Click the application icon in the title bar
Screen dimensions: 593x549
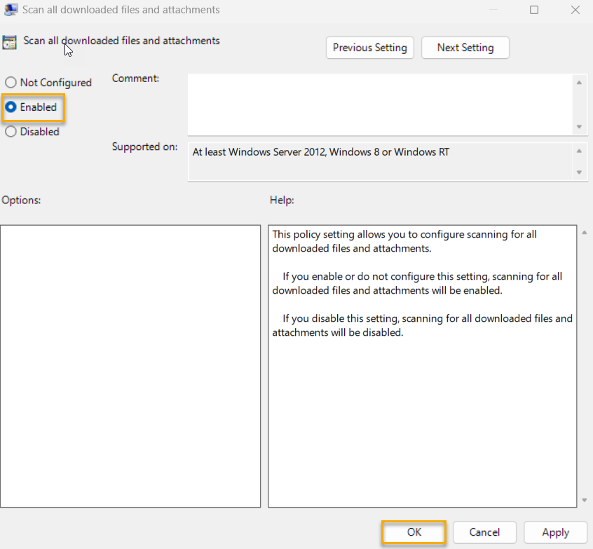(x=11, y=10)
